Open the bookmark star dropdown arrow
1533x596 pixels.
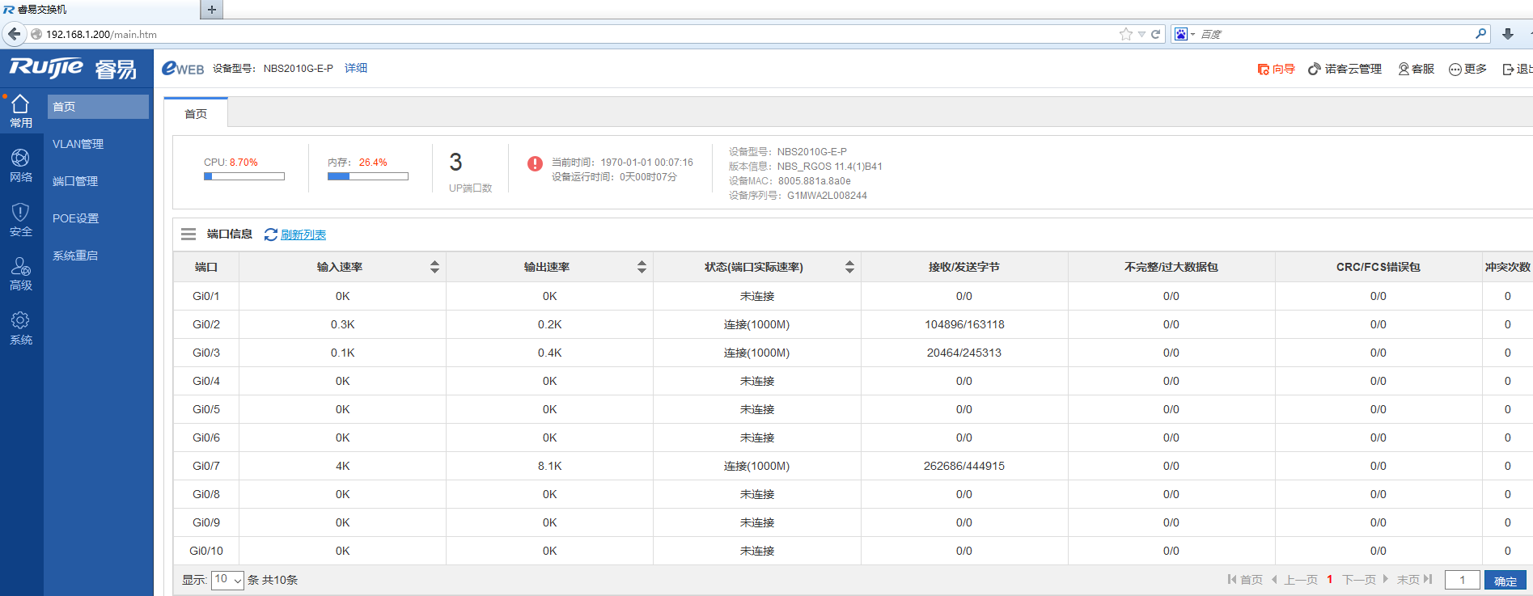[x=1141, y=34]
